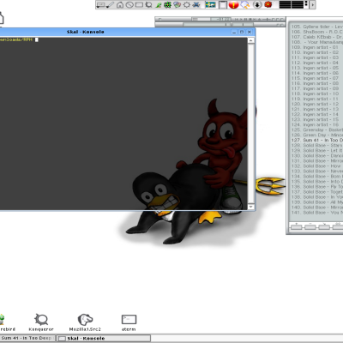
Task: Click the sun-shaped gear icon in the panel
Action: [x=187, y=5]
